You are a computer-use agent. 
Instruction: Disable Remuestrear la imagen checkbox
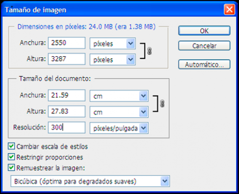pos(11,168)
